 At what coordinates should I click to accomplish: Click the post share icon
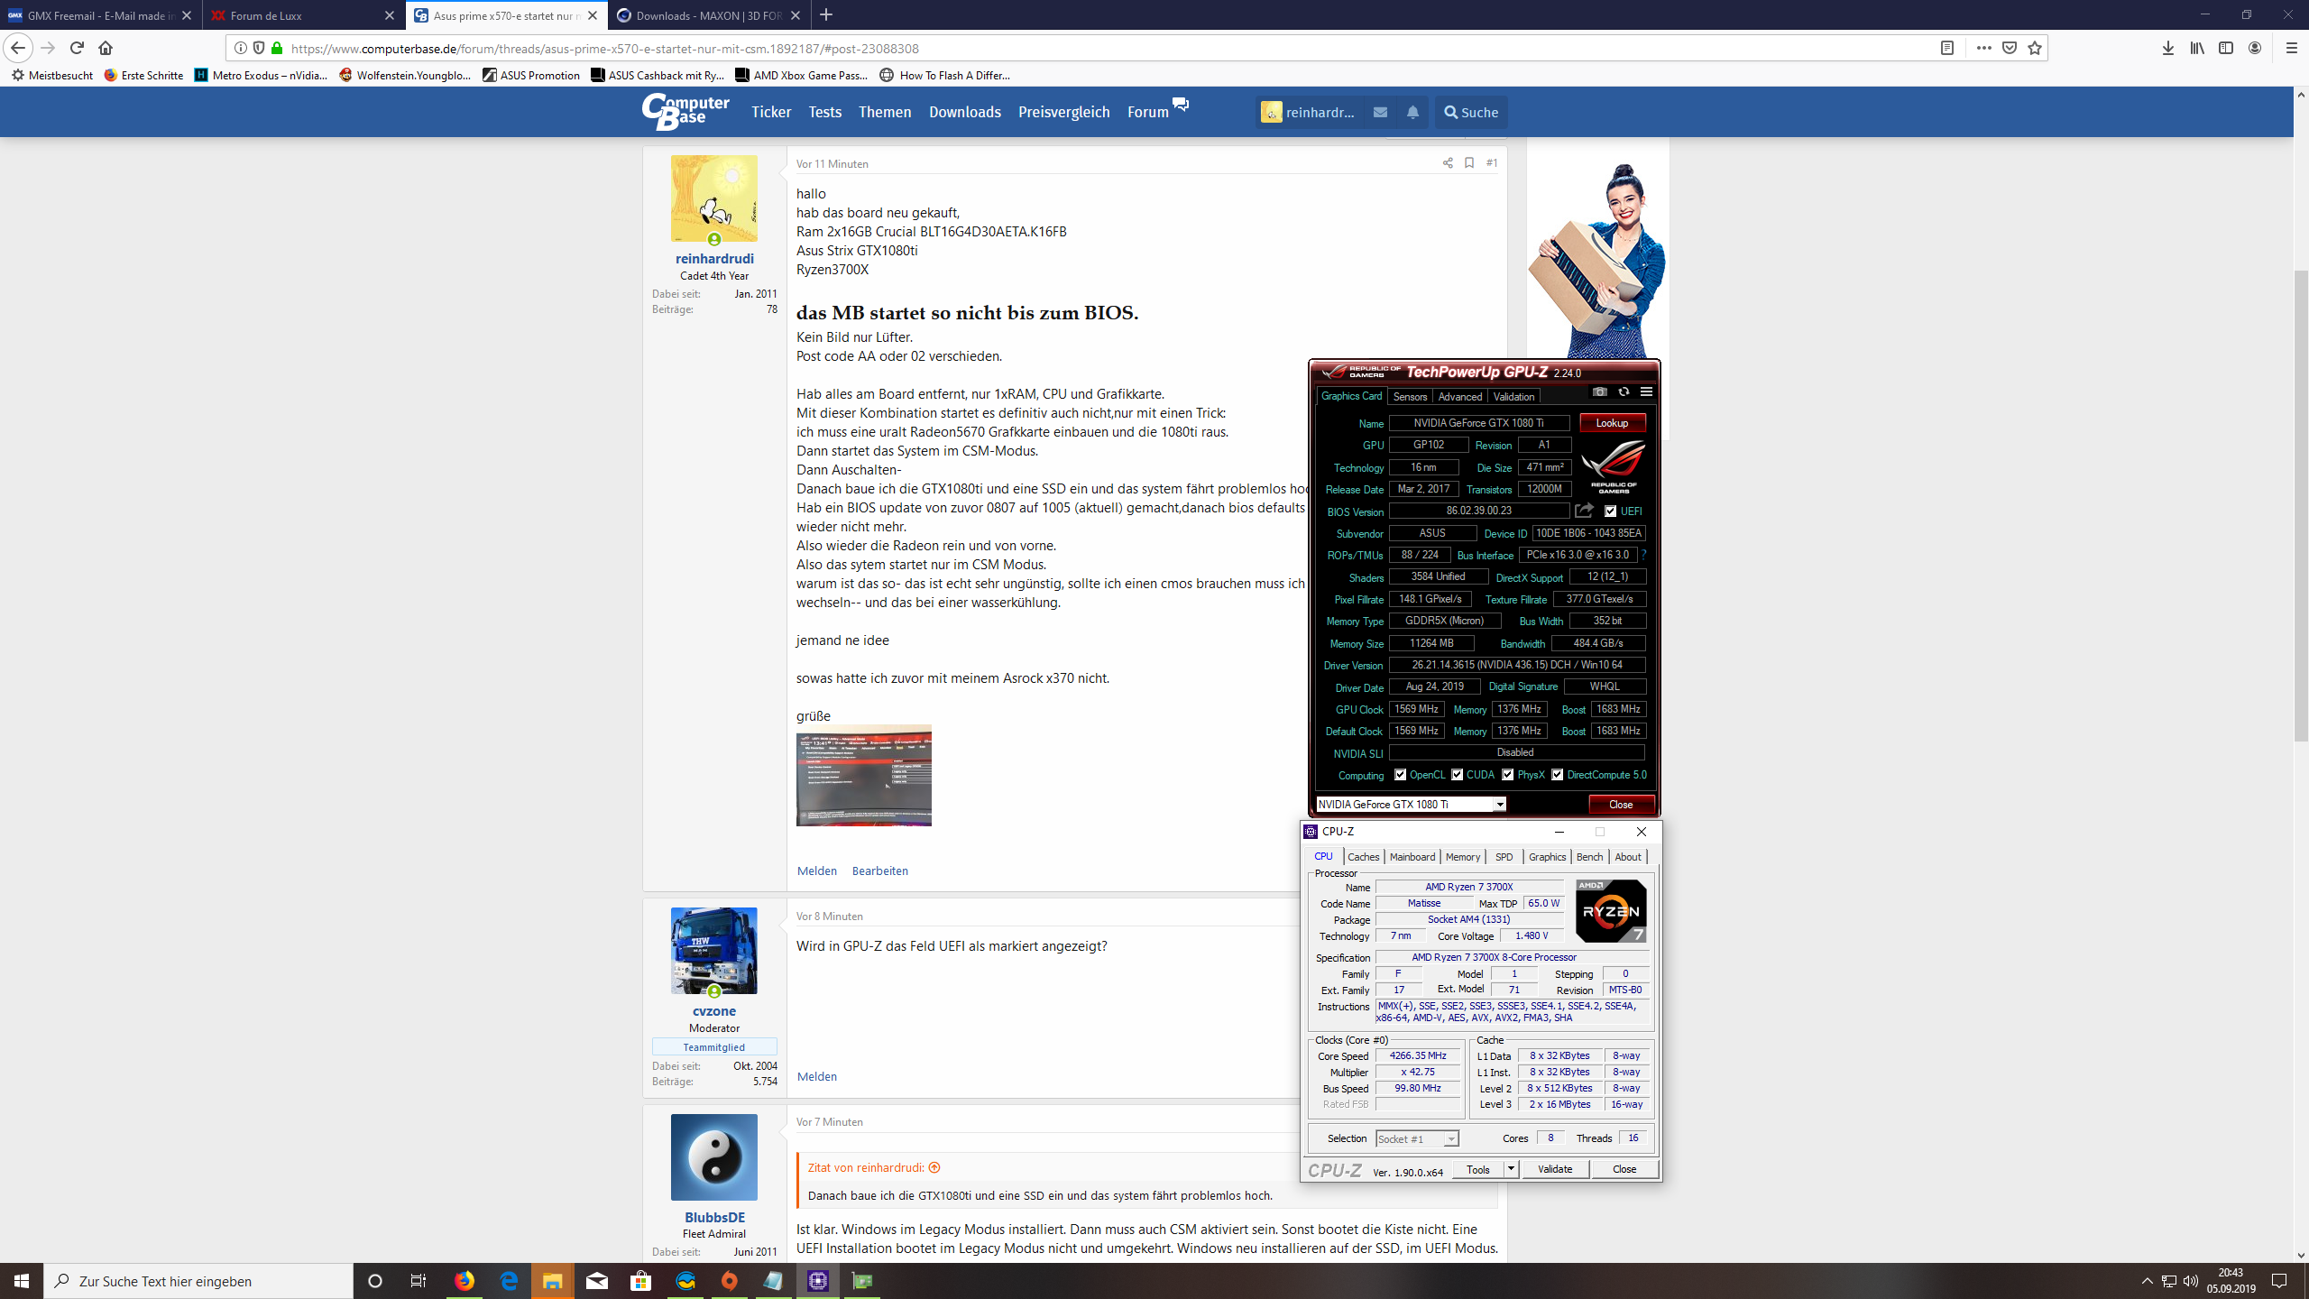click(1448, 163)
